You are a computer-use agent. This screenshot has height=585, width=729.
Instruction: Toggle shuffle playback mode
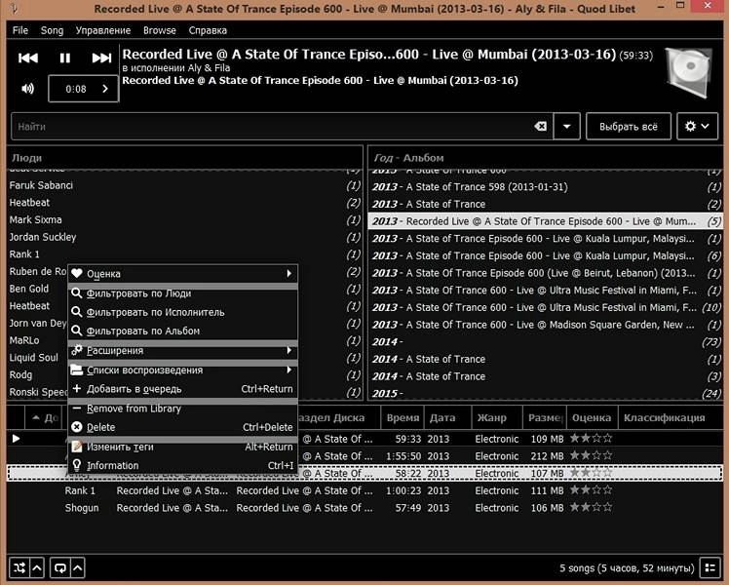click(19, 567)
